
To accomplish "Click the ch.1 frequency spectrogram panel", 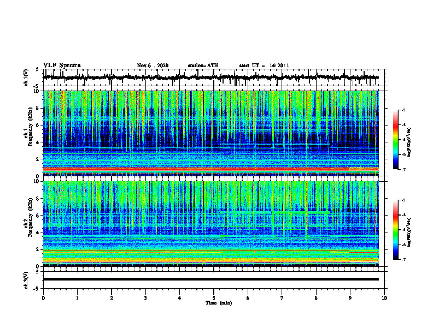I will click(x=211, y=133).
